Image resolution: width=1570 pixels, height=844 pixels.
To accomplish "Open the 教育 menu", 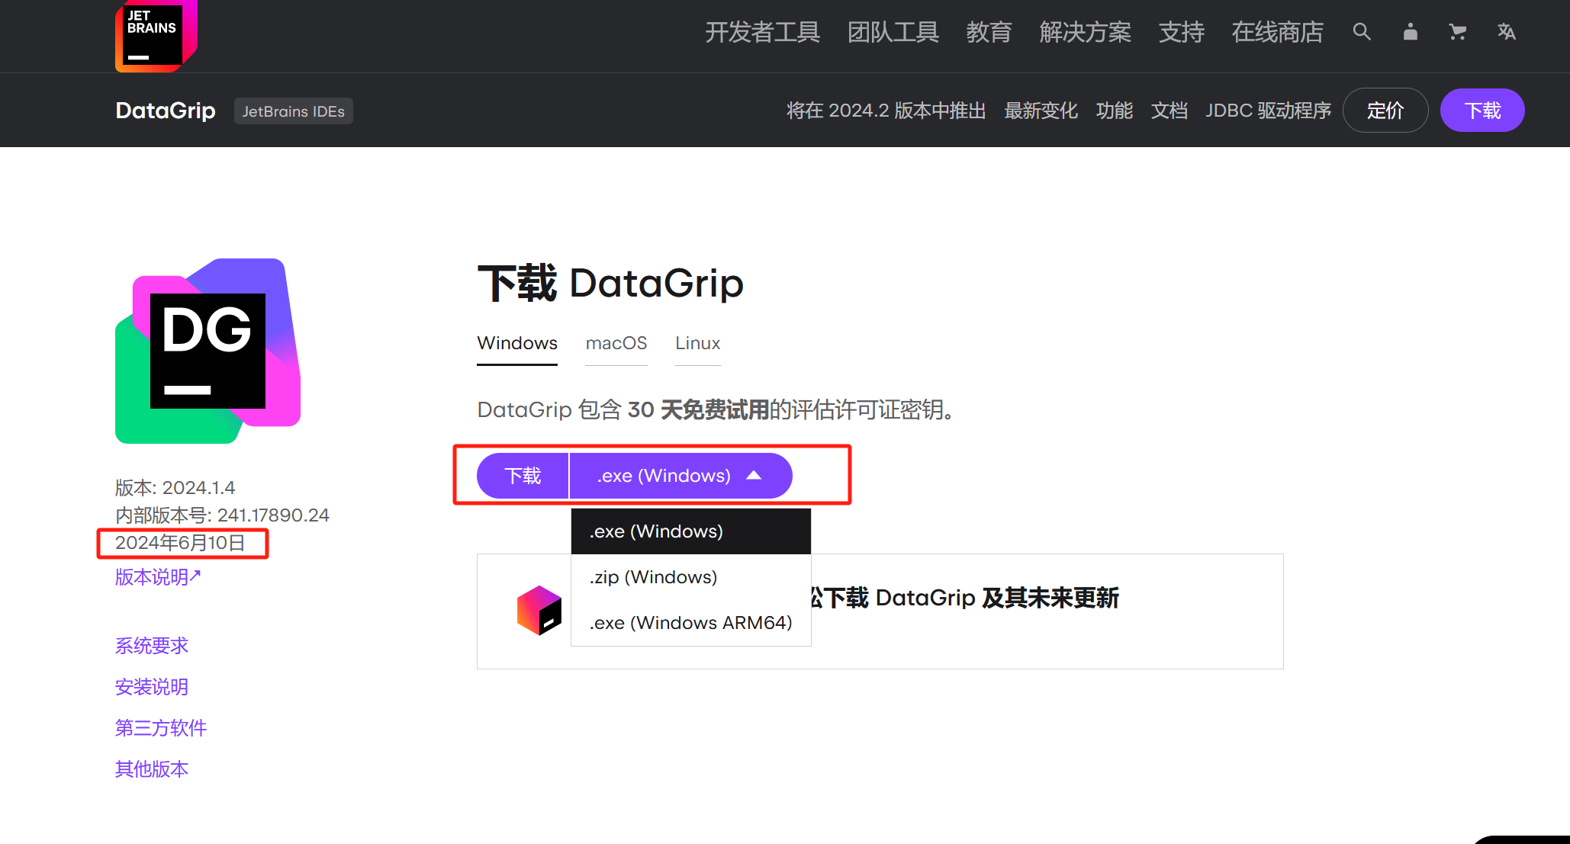I will click(x=989, y=32).
